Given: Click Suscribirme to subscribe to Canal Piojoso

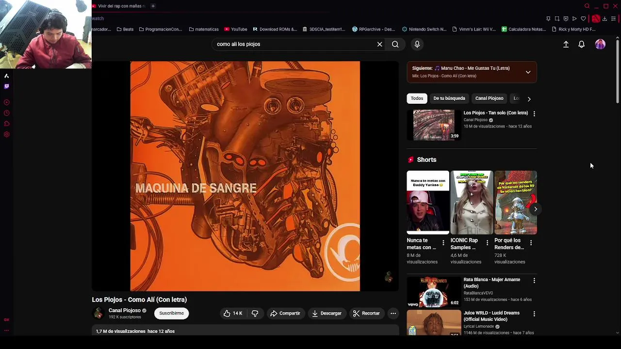Looking at the screenshot, I should click(x=171, y=313).
